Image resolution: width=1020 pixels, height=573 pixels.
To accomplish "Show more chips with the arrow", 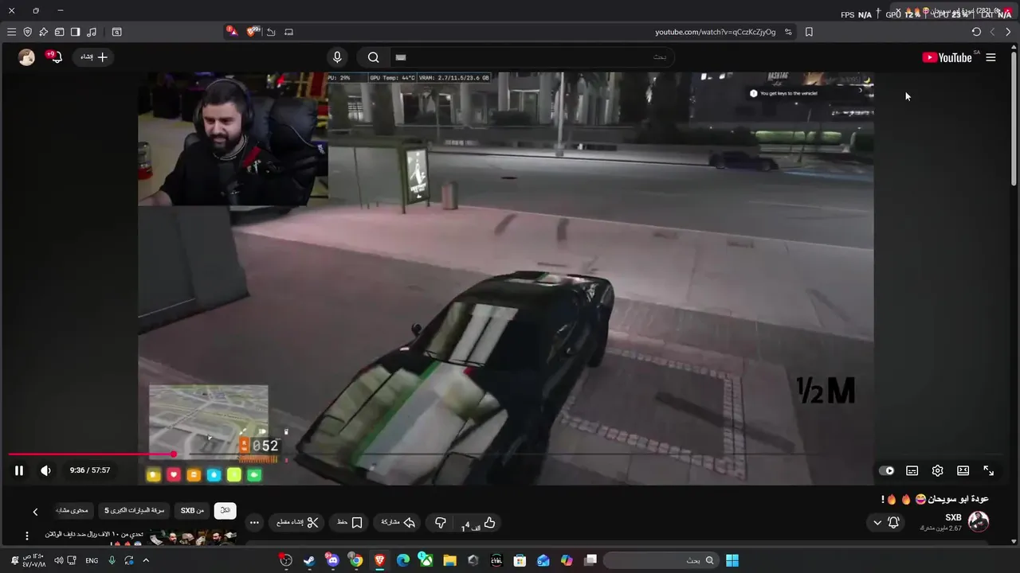I will pyautogui.click(x=35, y=512).
